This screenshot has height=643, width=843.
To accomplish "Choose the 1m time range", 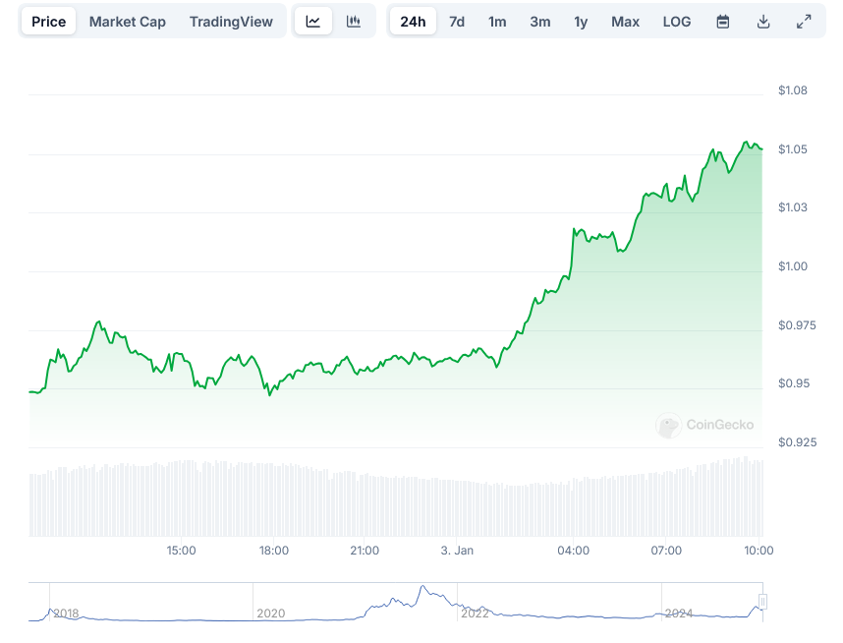I will (497, 22).
